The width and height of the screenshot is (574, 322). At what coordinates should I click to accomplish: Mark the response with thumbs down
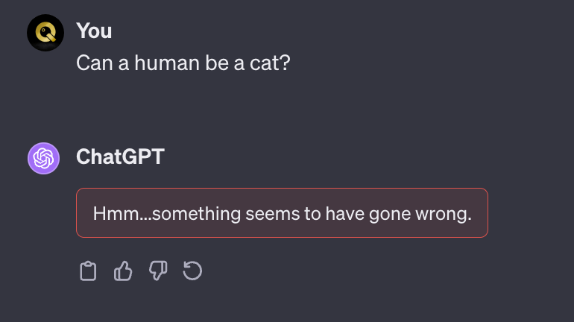tap(158, 271)
